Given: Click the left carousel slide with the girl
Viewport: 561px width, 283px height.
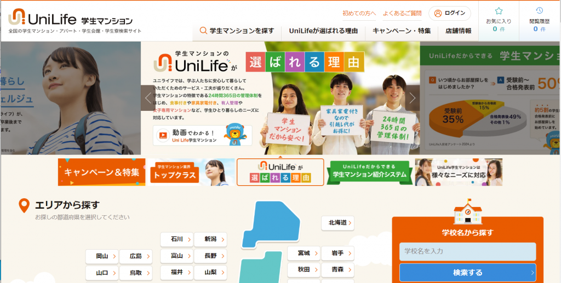Looking at the screenshot, I should coord(71,98).
